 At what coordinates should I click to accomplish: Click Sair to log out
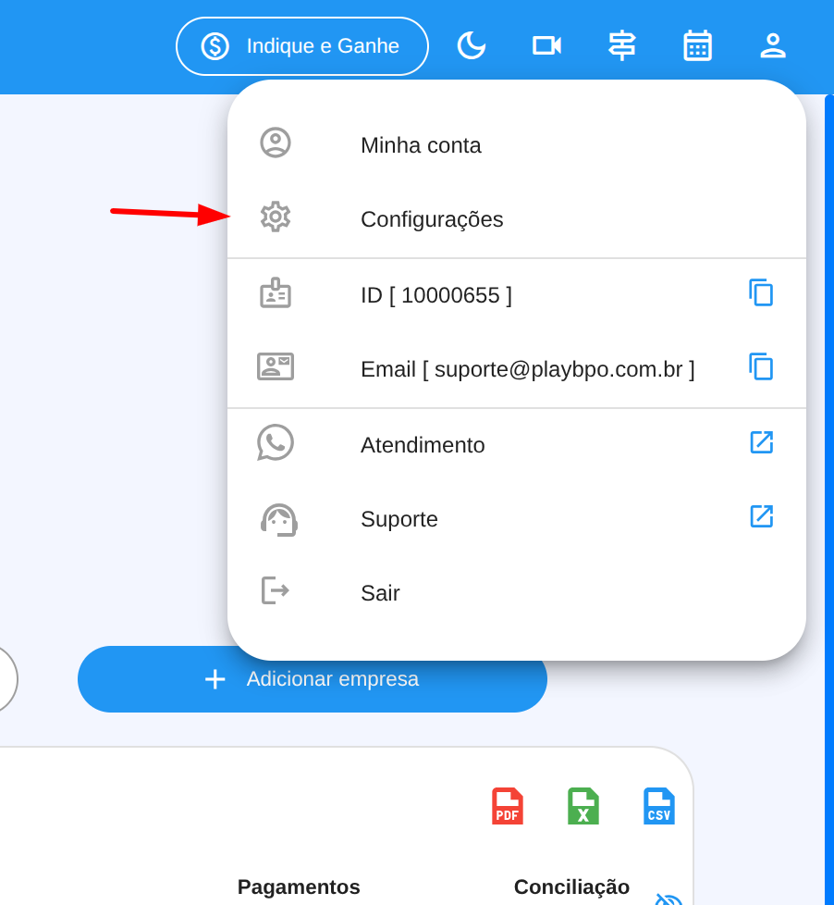pos(380,593)
